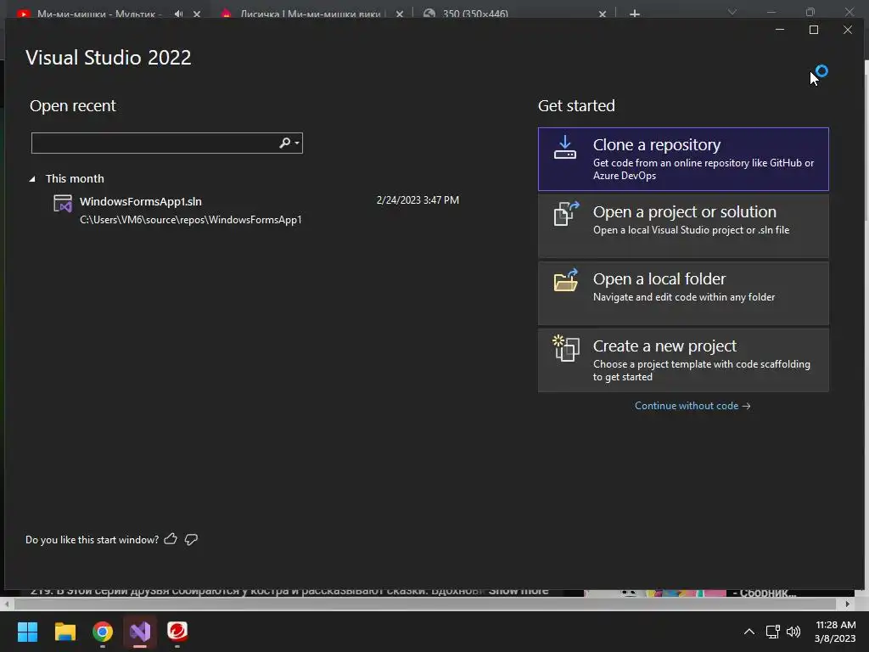The height and width of the screenshot is (652, 869).
Task: Click the magnifier search icon in Open recent
Action: (285, 143)
